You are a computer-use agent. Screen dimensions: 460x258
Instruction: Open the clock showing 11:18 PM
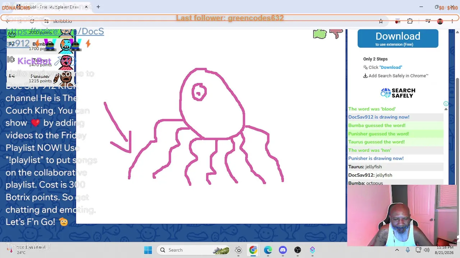pos(445,250)
